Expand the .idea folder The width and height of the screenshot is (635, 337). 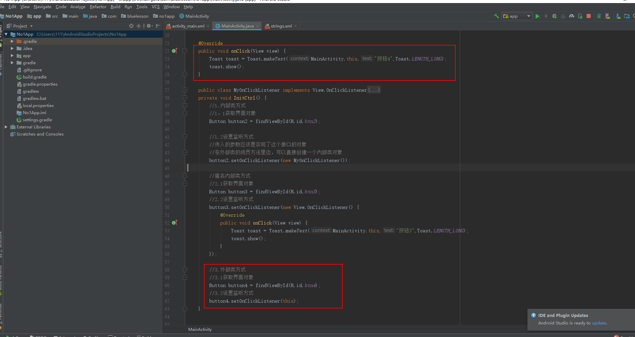click(x=12, y=49)
